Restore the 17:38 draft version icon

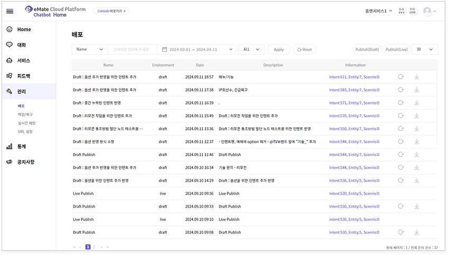[x=401, y=90]
